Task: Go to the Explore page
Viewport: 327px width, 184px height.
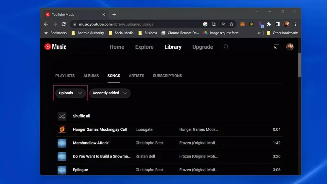Action: coord(144,47)
